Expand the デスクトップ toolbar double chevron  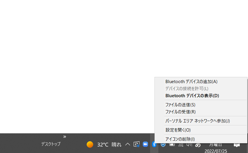point(65,137)
